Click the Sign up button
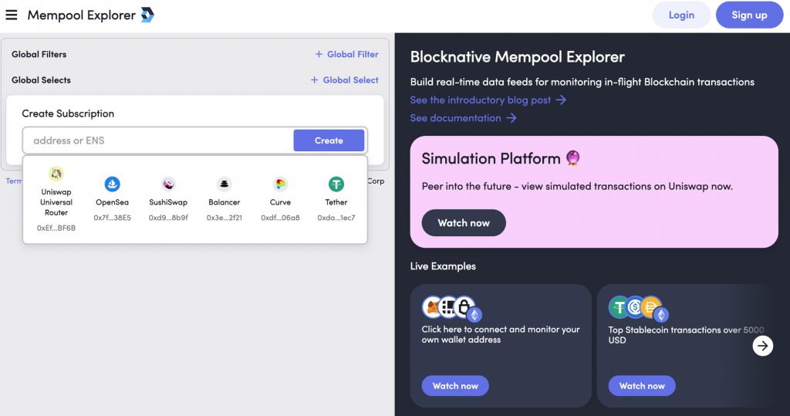Screen dimensions: 790x416 pos(749,15)
